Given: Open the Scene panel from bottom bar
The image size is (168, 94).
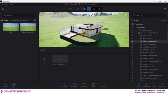Looking at the screenshot, I should click(x=139, y=85).
